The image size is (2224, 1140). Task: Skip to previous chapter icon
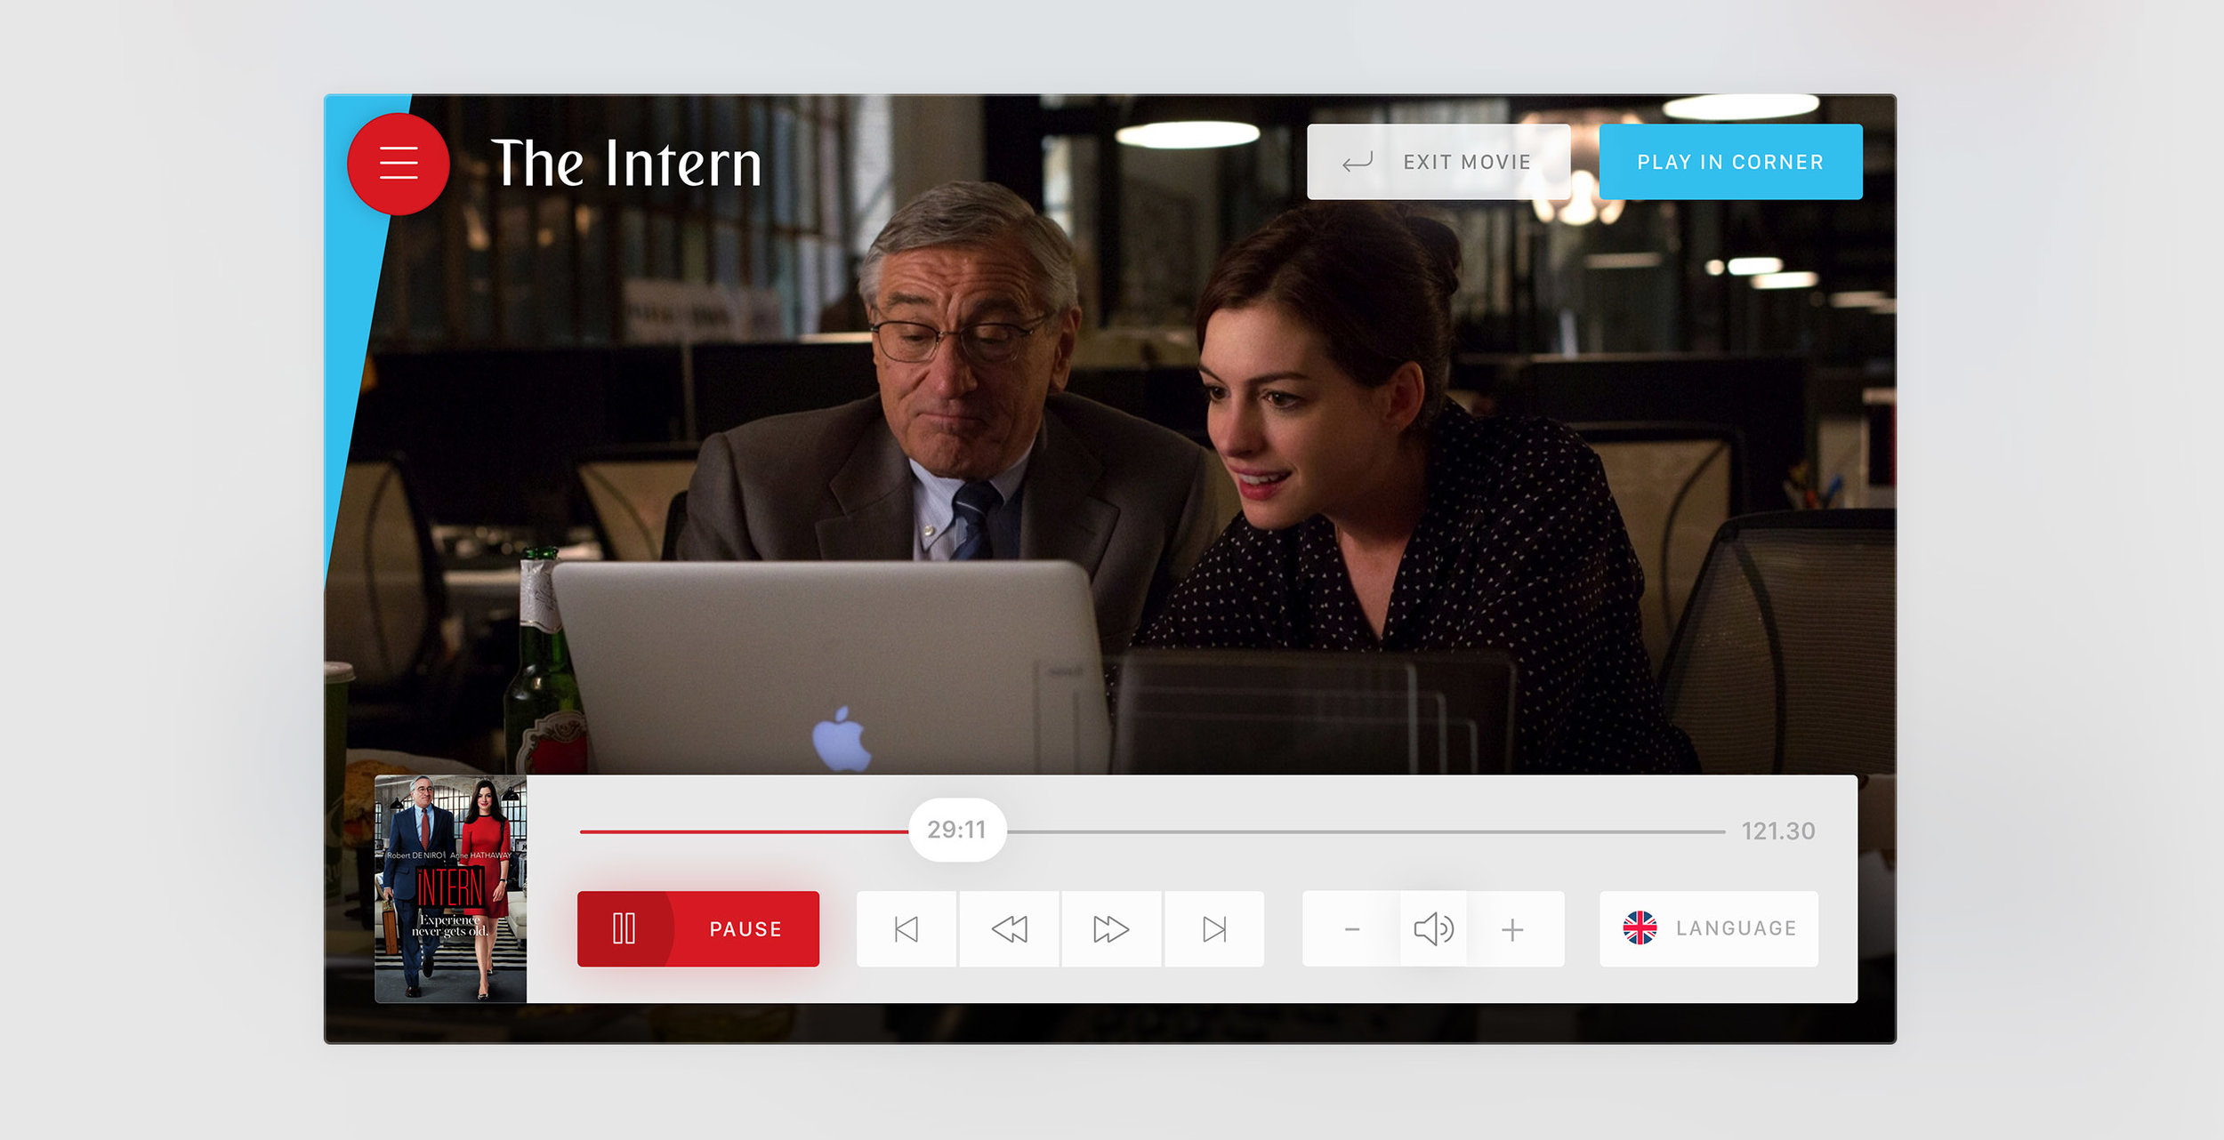(x=907, y=929)
